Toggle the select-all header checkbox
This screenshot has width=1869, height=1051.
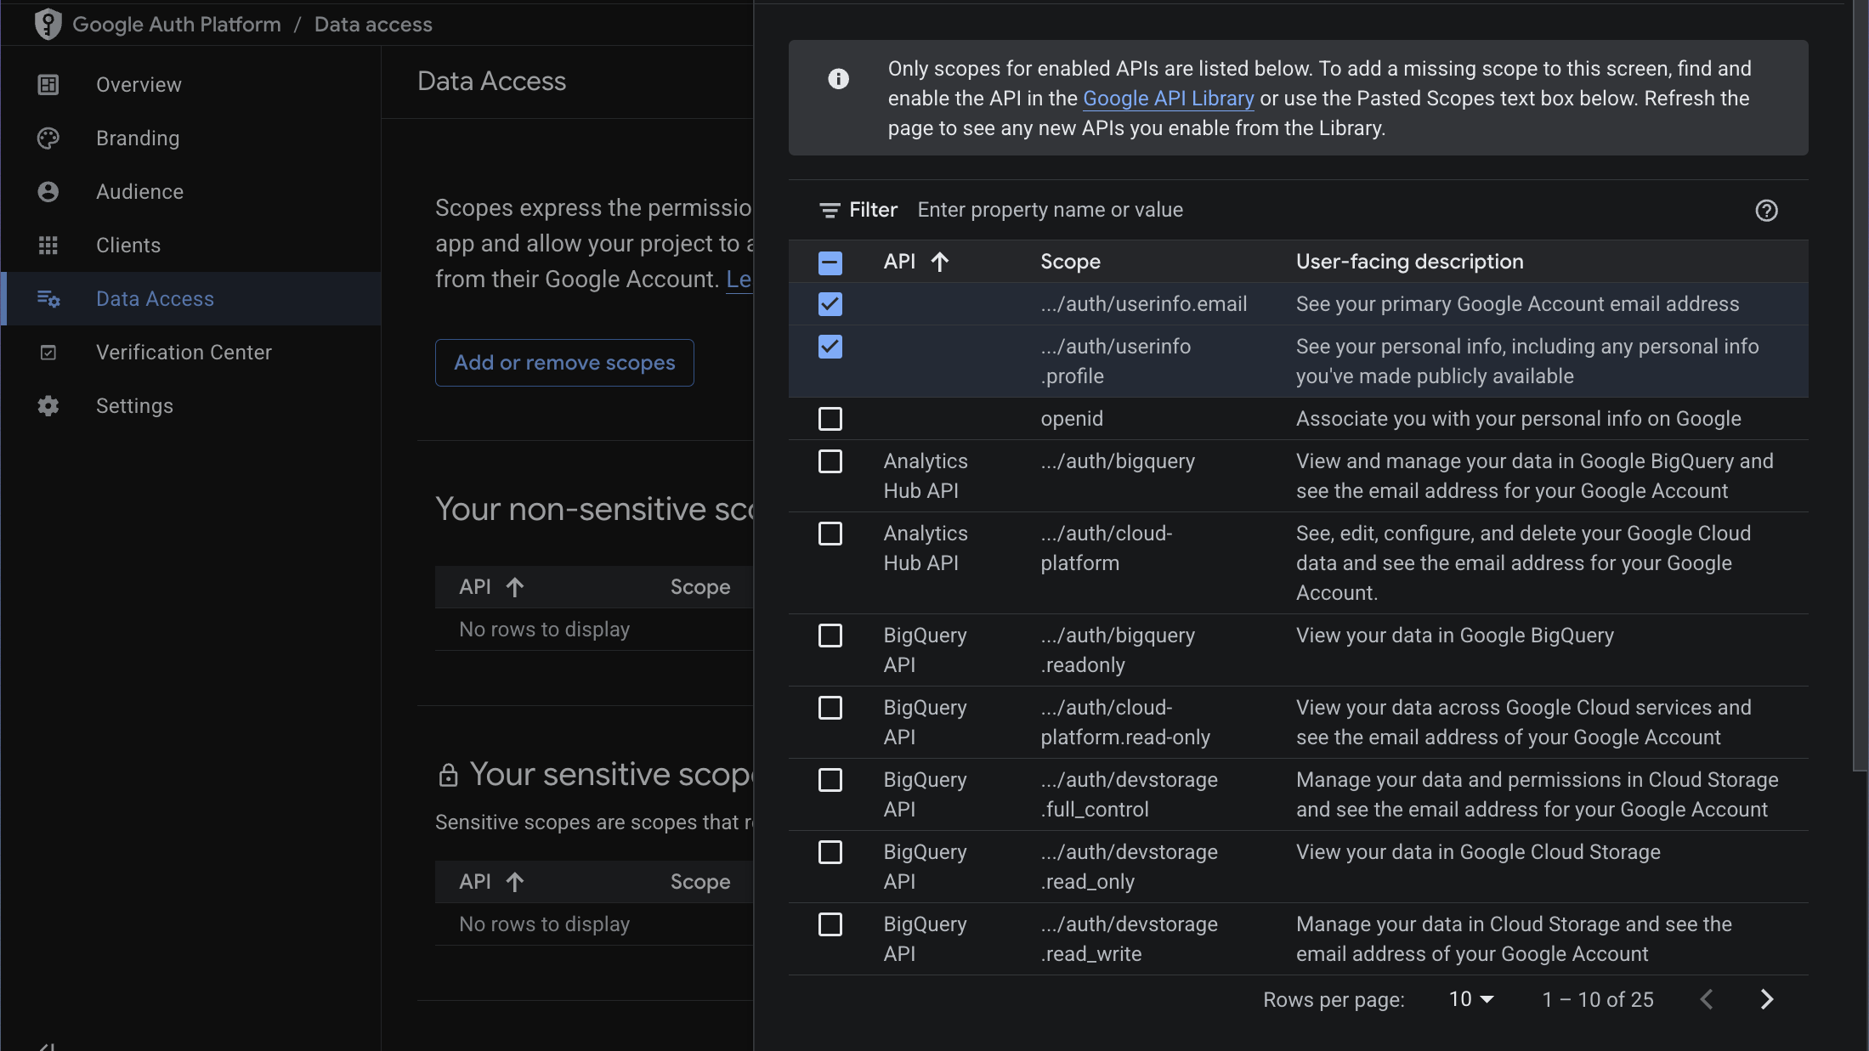tap(830, 263)
